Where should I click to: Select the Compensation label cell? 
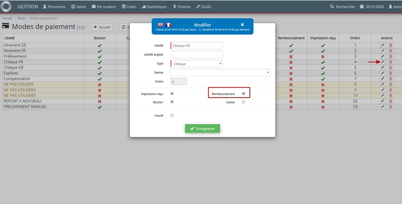[x=43, y=79]
